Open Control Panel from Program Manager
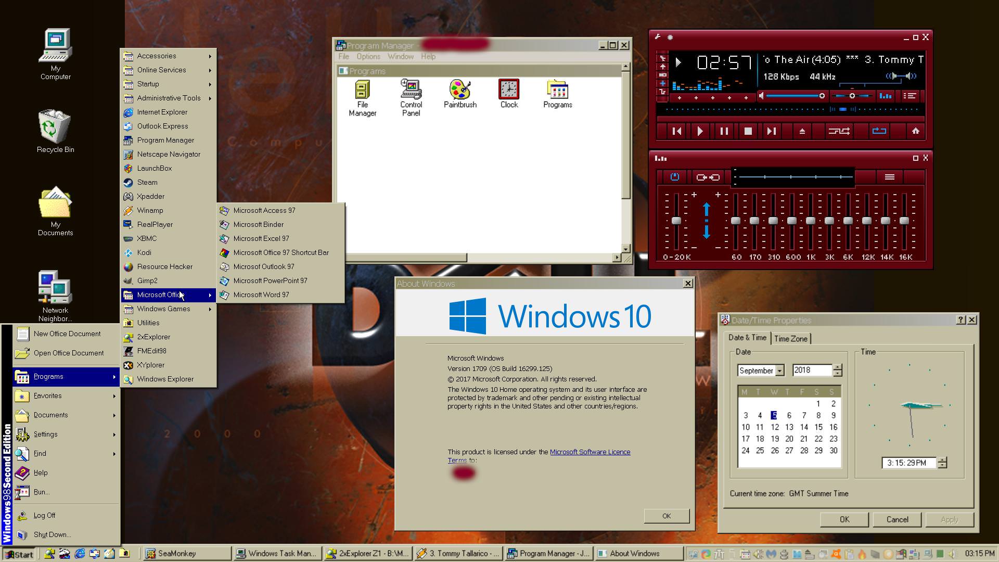The image size is (999, 562). (x=411, y=94)
